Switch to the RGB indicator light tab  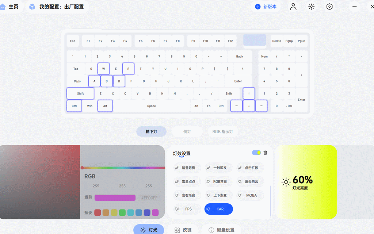click(222, 131)
